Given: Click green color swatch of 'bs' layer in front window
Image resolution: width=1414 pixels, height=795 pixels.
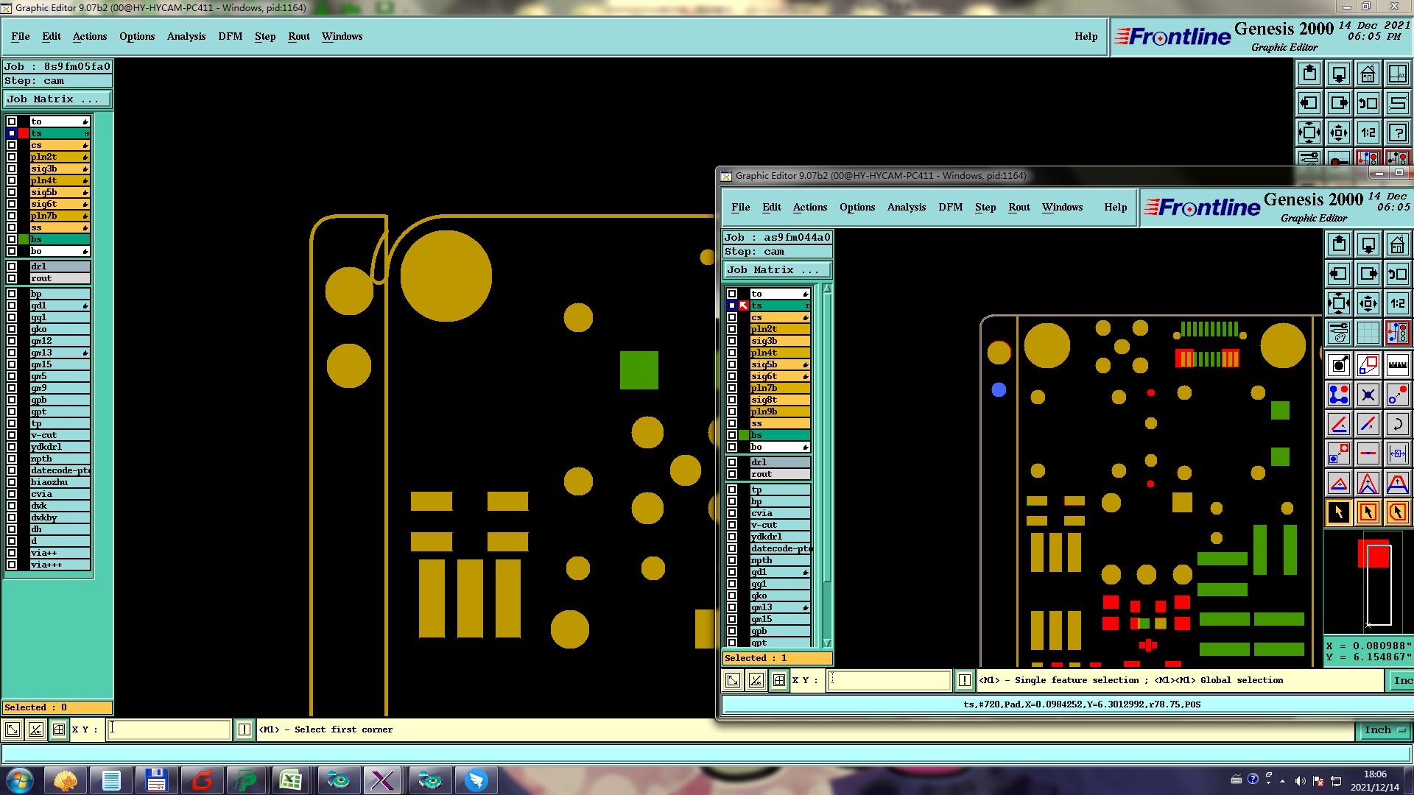Looking at the screenshot, I should click(x=744, y=435).
